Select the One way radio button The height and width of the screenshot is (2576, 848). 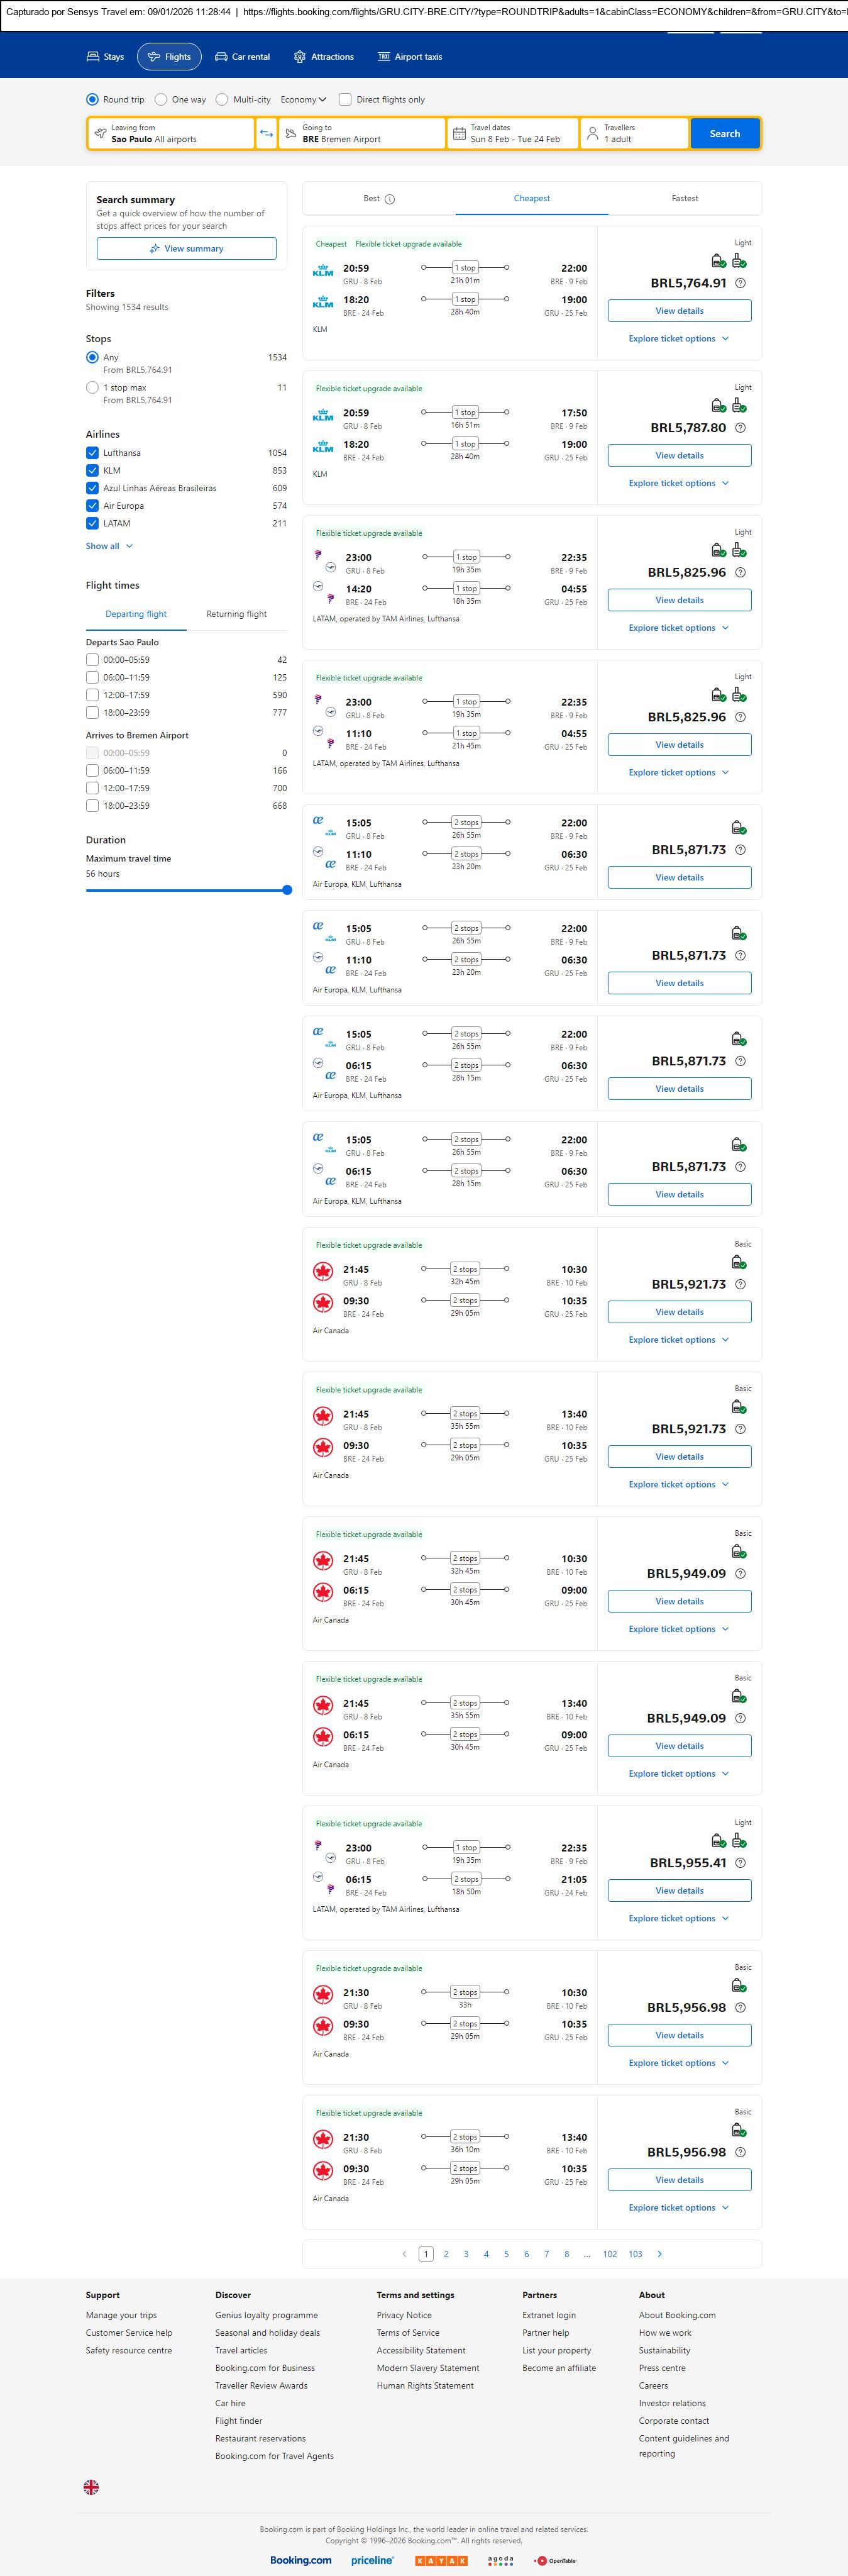(x=161, y=100)
